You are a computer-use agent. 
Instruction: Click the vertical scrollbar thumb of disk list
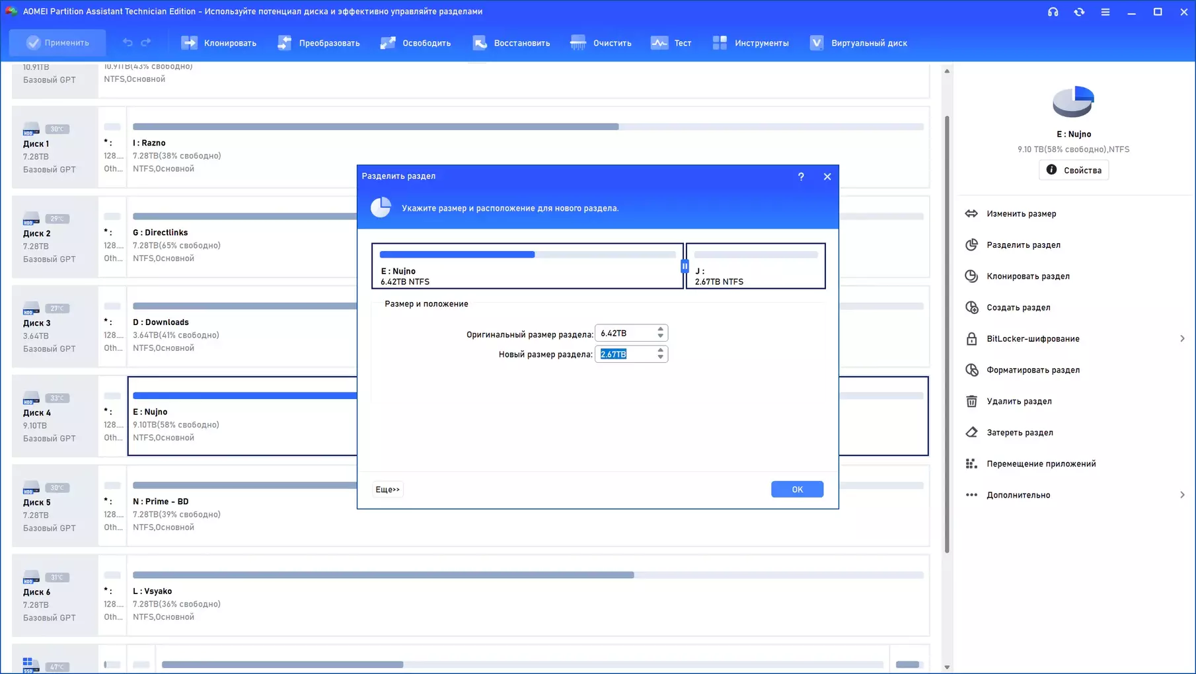click(x=947, y=334)
